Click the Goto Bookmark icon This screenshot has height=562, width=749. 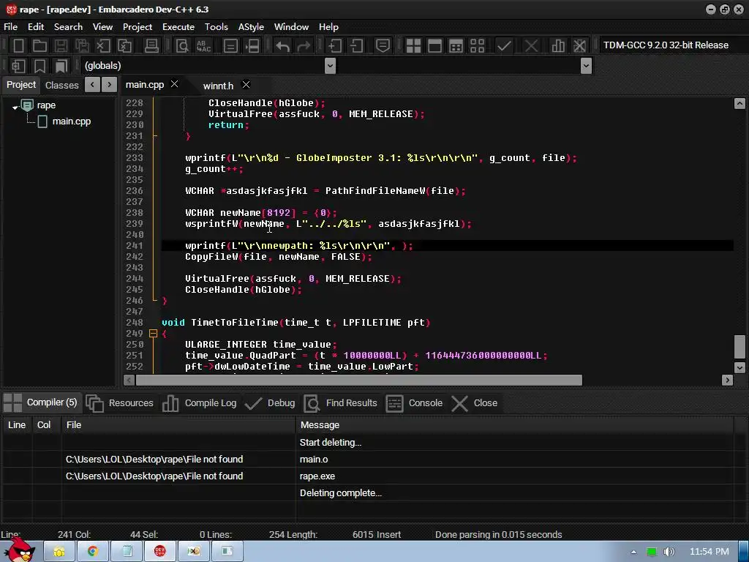(61, 66)
